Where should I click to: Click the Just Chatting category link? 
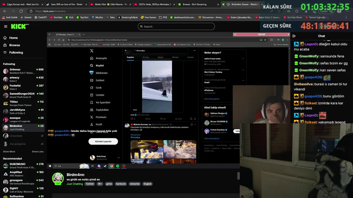click(x=75, y=184)
